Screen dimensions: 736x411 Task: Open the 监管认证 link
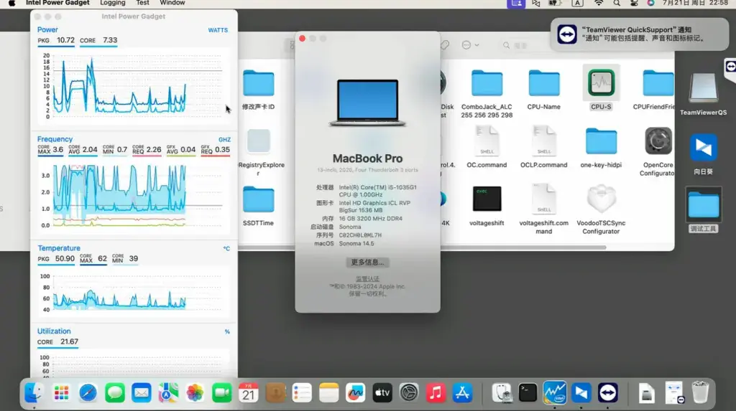tap(367, 279)
